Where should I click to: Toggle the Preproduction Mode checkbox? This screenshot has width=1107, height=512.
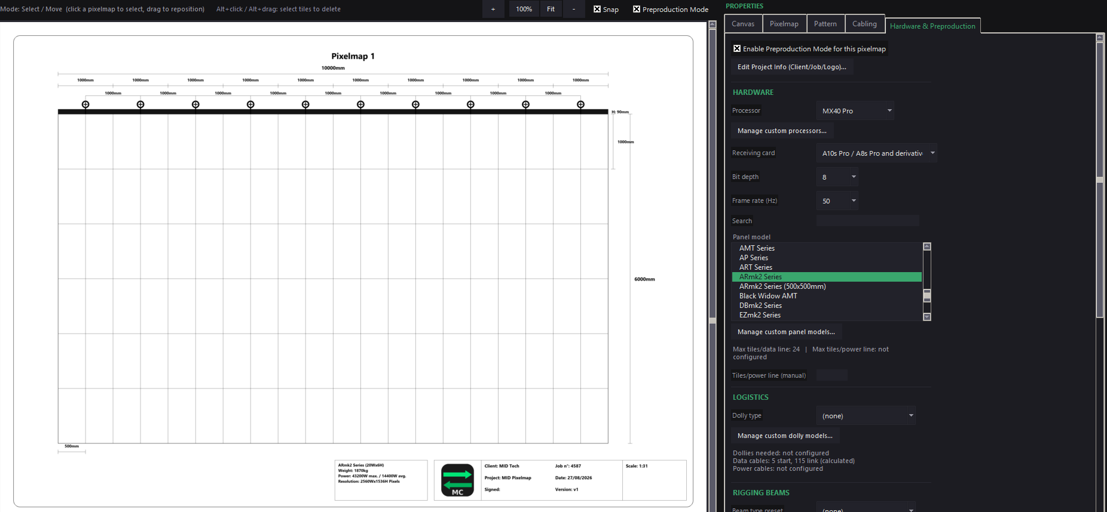click(x=637, y=9)
